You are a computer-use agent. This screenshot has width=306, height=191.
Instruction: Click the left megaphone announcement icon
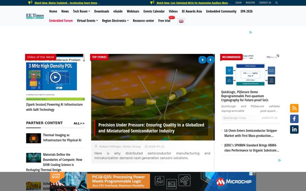coord(30,3)
